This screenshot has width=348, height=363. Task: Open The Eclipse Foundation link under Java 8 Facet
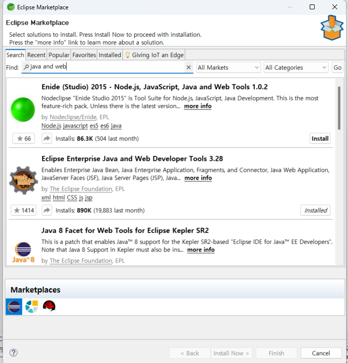click(81, 260)
